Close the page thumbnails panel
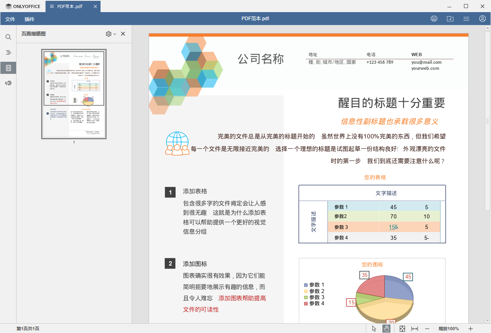This screenshot has width=491, height=333. pyautogui.click(x=123, y=34)
